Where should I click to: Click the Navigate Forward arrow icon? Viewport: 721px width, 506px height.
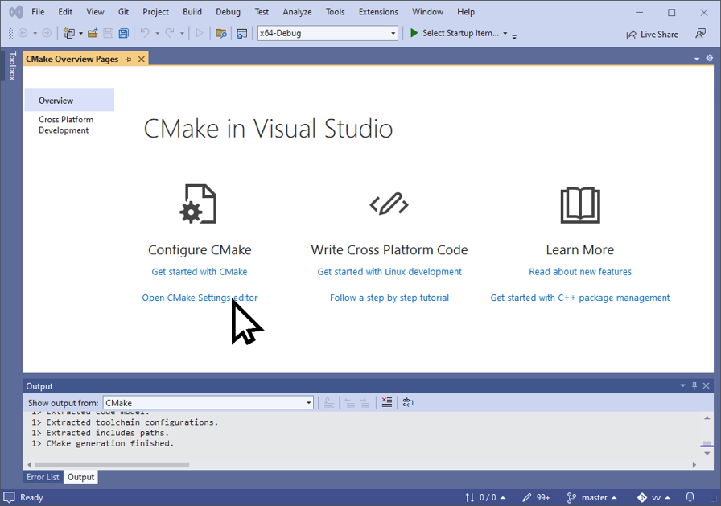(x=47, y=33)
